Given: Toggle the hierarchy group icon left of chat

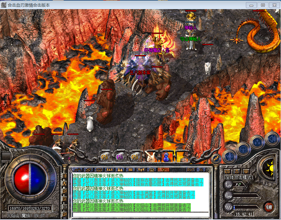Looking at the screenshot, I should [65, 184].
